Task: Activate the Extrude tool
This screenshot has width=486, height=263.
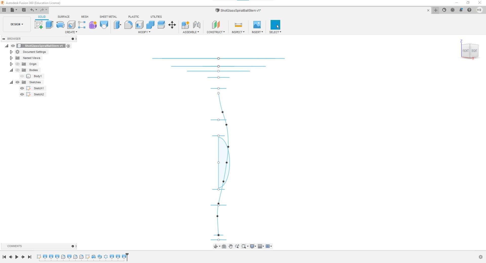Action: pos(49,25)
